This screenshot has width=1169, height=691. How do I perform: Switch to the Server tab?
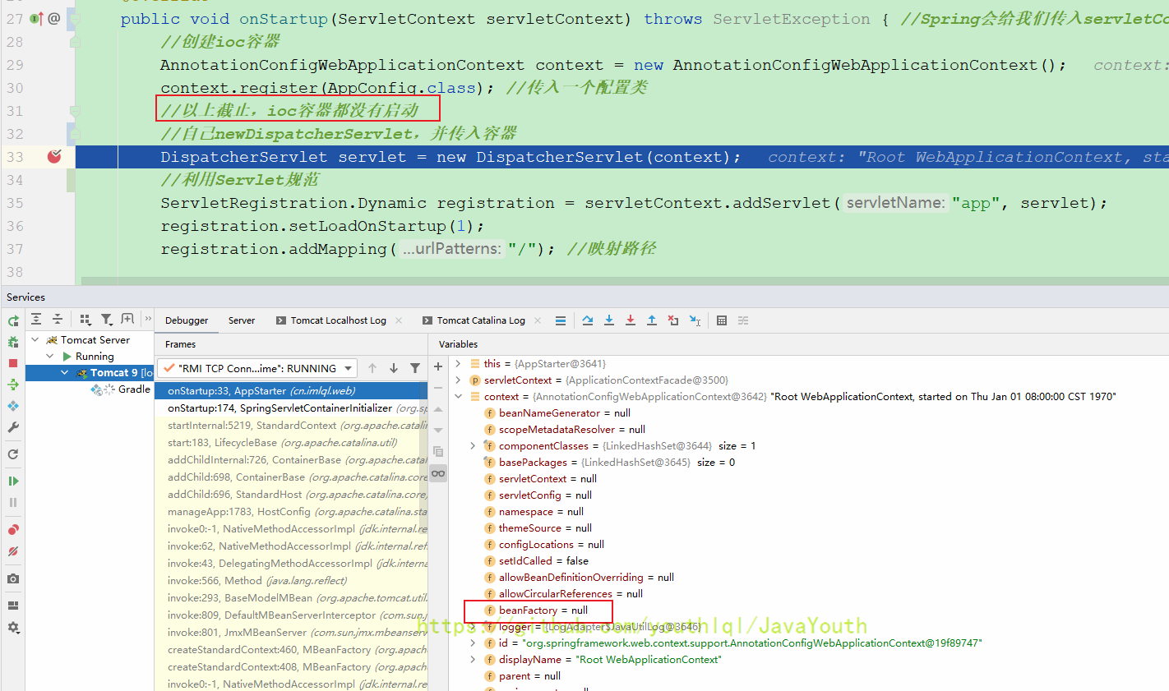(241, 320)
